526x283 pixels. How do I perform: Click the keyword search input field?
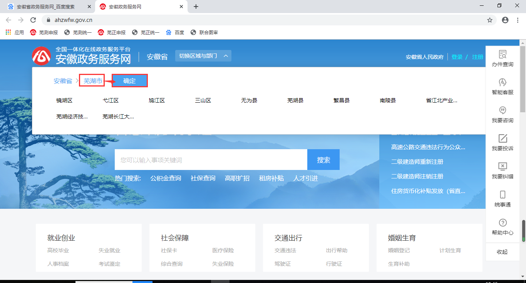tap(211, 160)
